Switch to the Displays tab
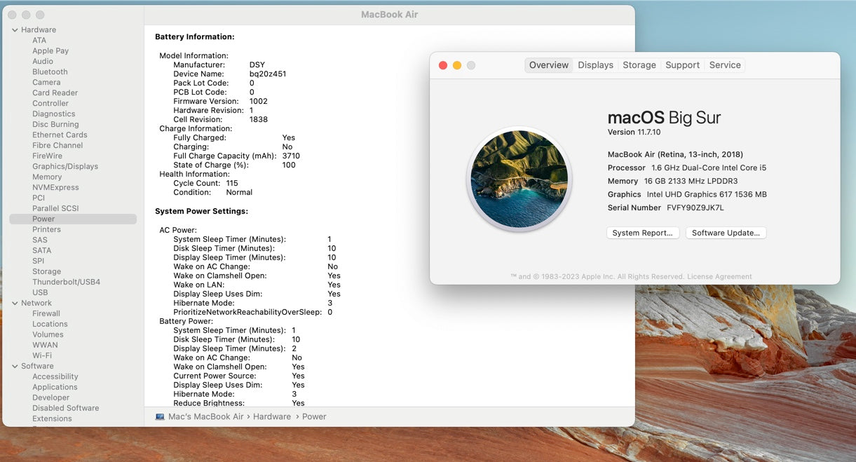856x462 pixels. pyautogui.click(x=595, y=65)
